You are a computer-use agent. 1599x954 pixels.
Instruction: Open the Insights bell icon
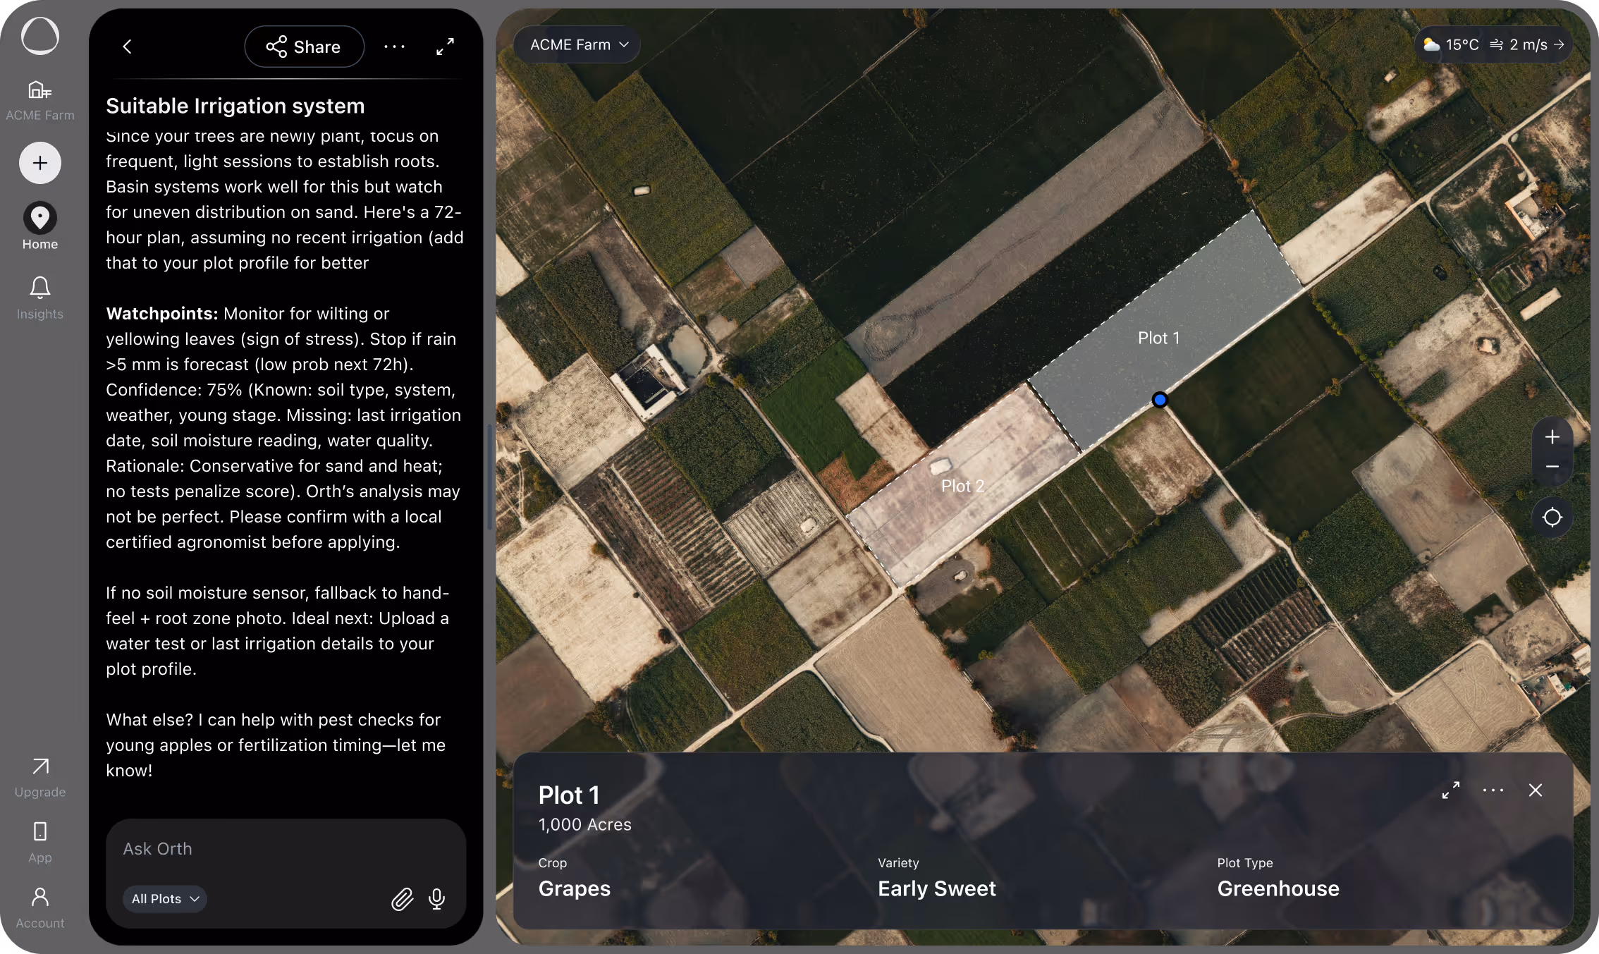click(x=40, y=298)
